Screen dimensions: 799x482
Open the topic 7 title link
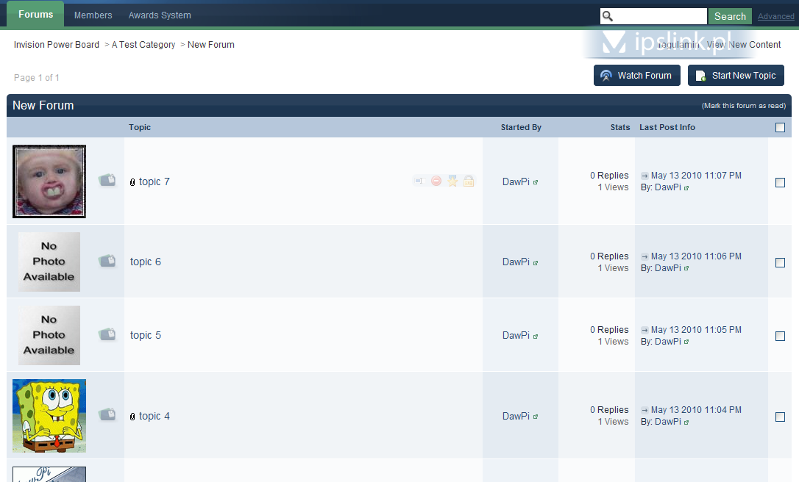pos(155,181)
